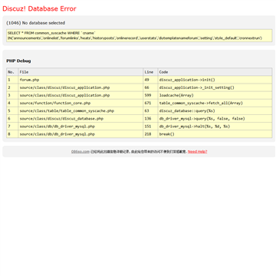The width and height of the screenshot is (276, 276).
Task: Select discuz_application->_init_setting() code cell
Action: tap(215, 87)
